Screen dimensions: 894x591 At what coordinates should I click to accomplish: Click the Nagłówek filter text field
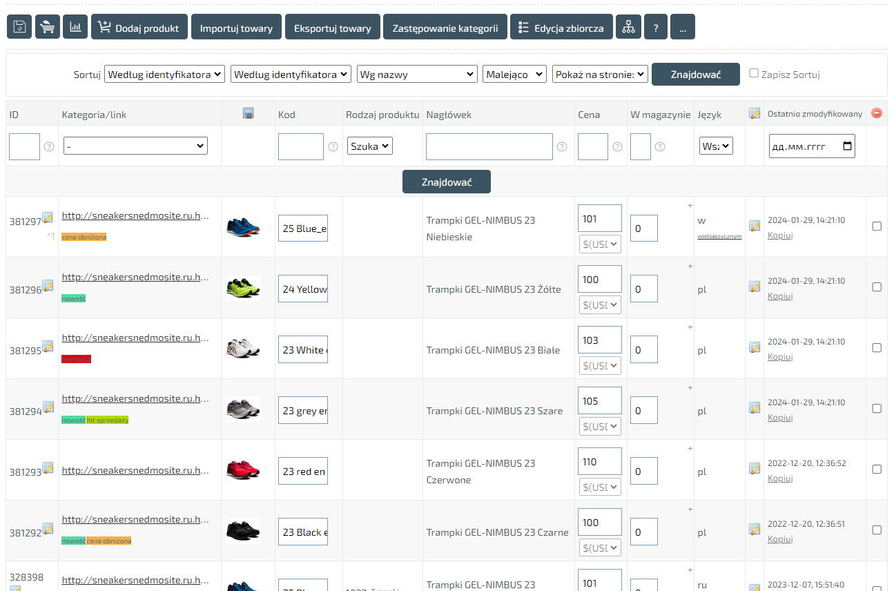(x=489, y=146)
